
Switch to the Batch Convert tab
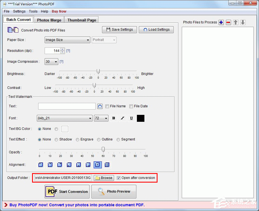pyautogui.click(x=18, y=20)
